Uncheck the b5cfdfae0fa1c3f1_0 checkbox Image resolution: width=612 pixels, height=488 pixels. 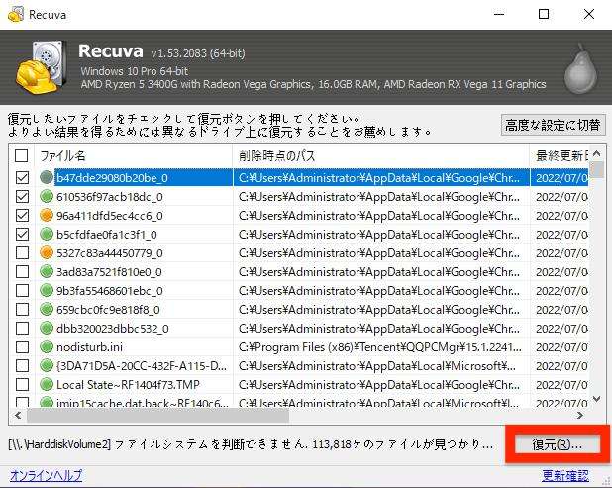click(x=22, y=234)
